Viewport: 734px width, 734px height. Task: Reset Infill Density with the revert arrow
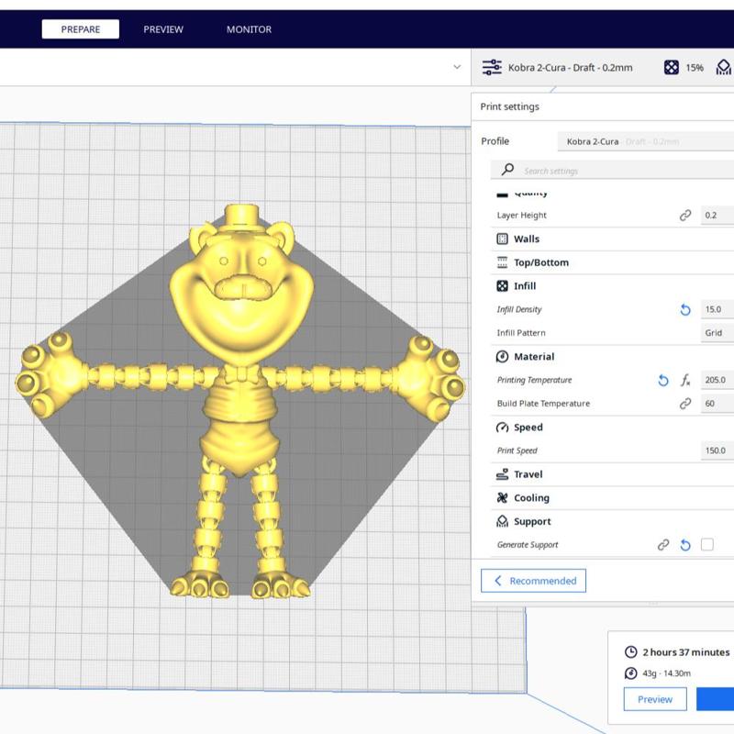[684, 310]
